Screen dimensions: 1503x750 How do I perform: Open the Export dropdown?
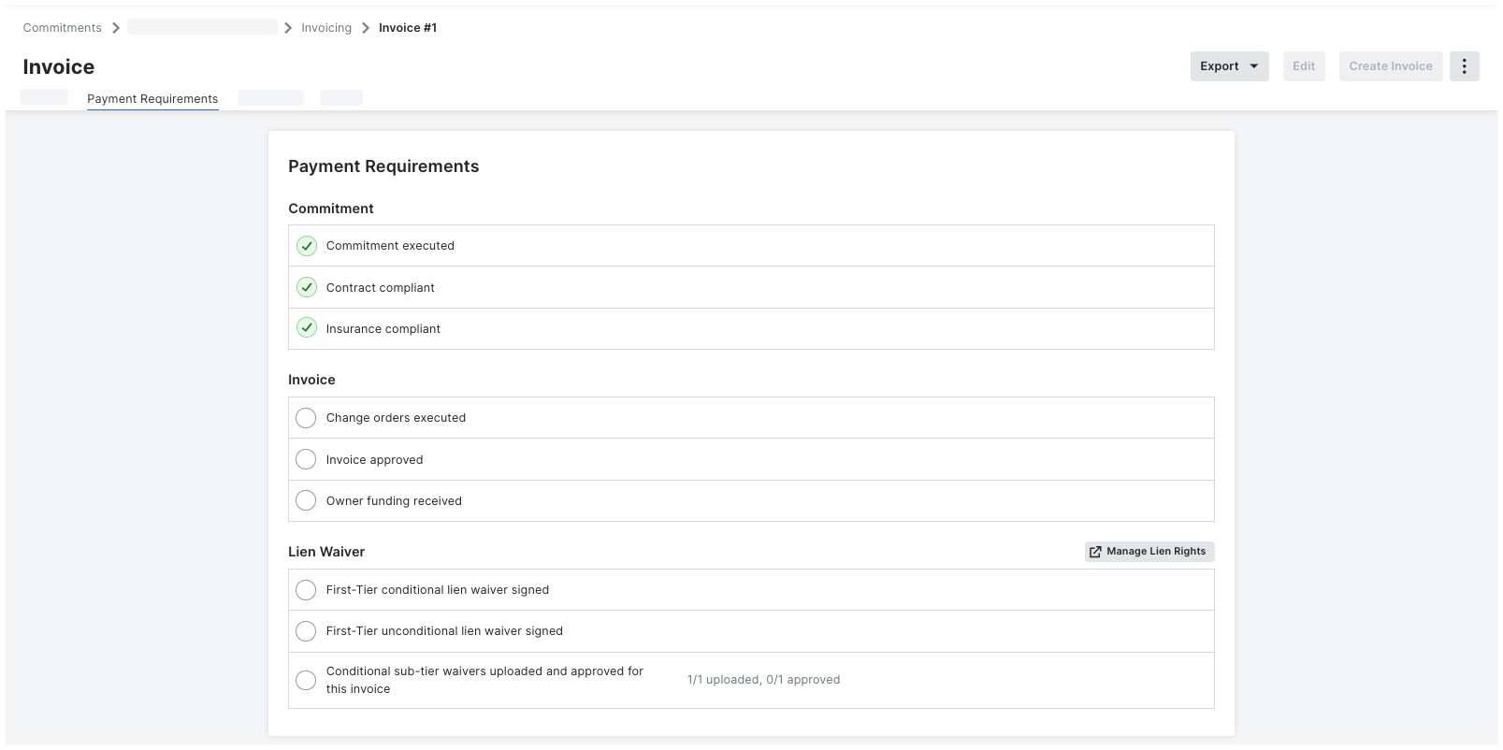[1229, 66]
